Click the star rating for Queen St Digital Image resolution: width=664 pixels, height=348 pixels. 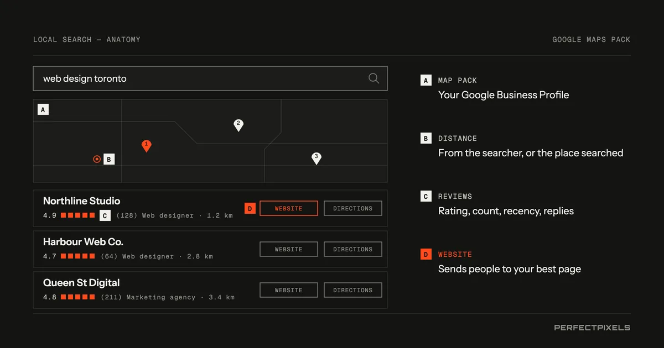[78, 297]
